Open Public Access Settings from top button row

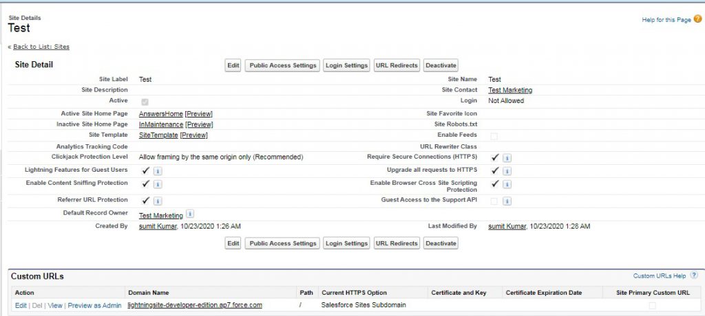[283, 65]
